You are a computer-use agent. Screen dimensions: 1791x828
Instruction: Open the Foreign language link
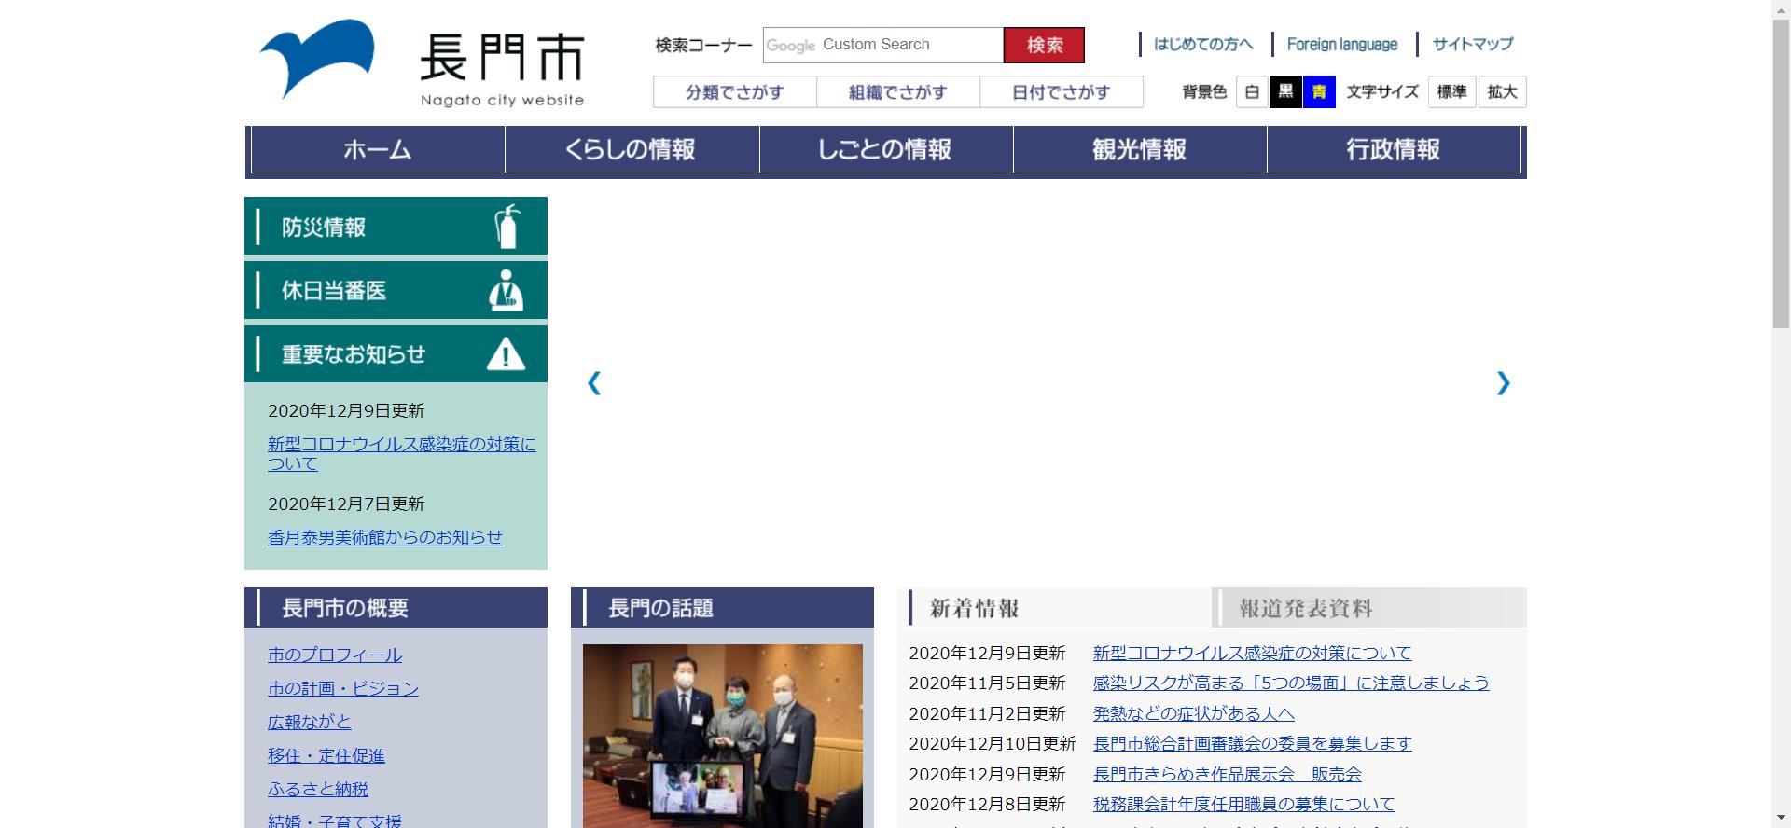pos(1342,44)
